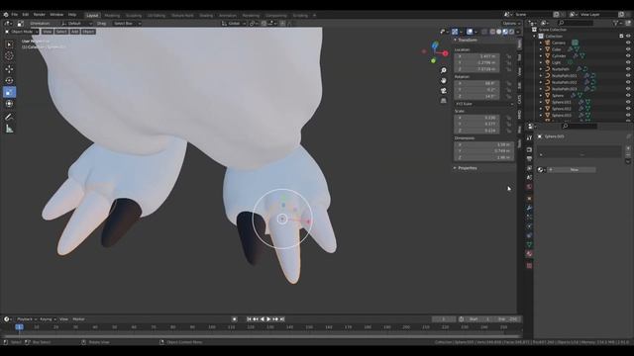The width and height of the screenshot is (634, 356).
Task: Toggle visibility of NurbsPath in outliner
Action: point(628,69)
